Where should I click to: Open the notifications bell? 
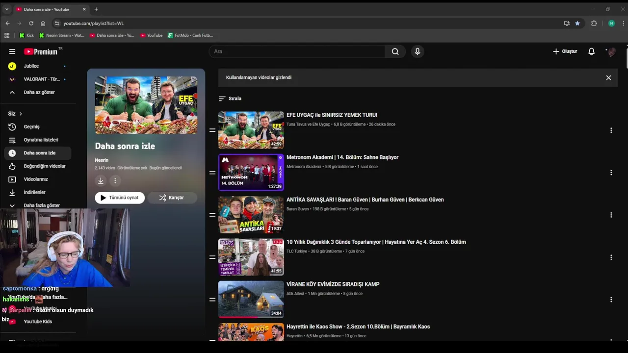tap(592, 51)
